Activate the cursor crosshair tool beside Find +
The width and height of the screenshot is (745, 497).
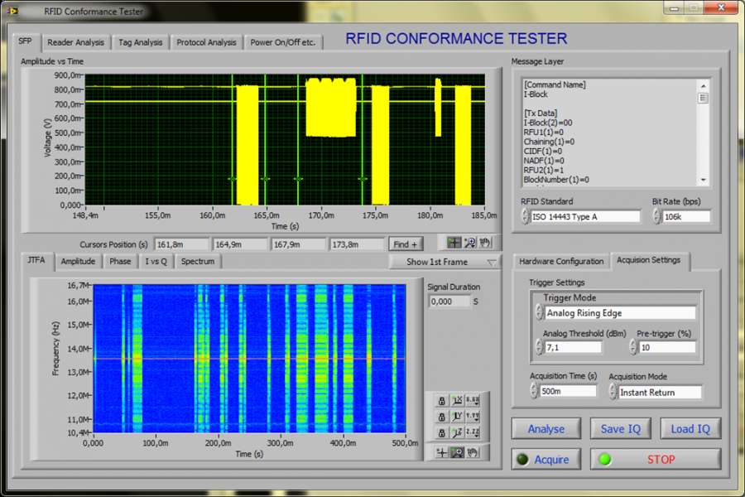click(x=454, y=243)
